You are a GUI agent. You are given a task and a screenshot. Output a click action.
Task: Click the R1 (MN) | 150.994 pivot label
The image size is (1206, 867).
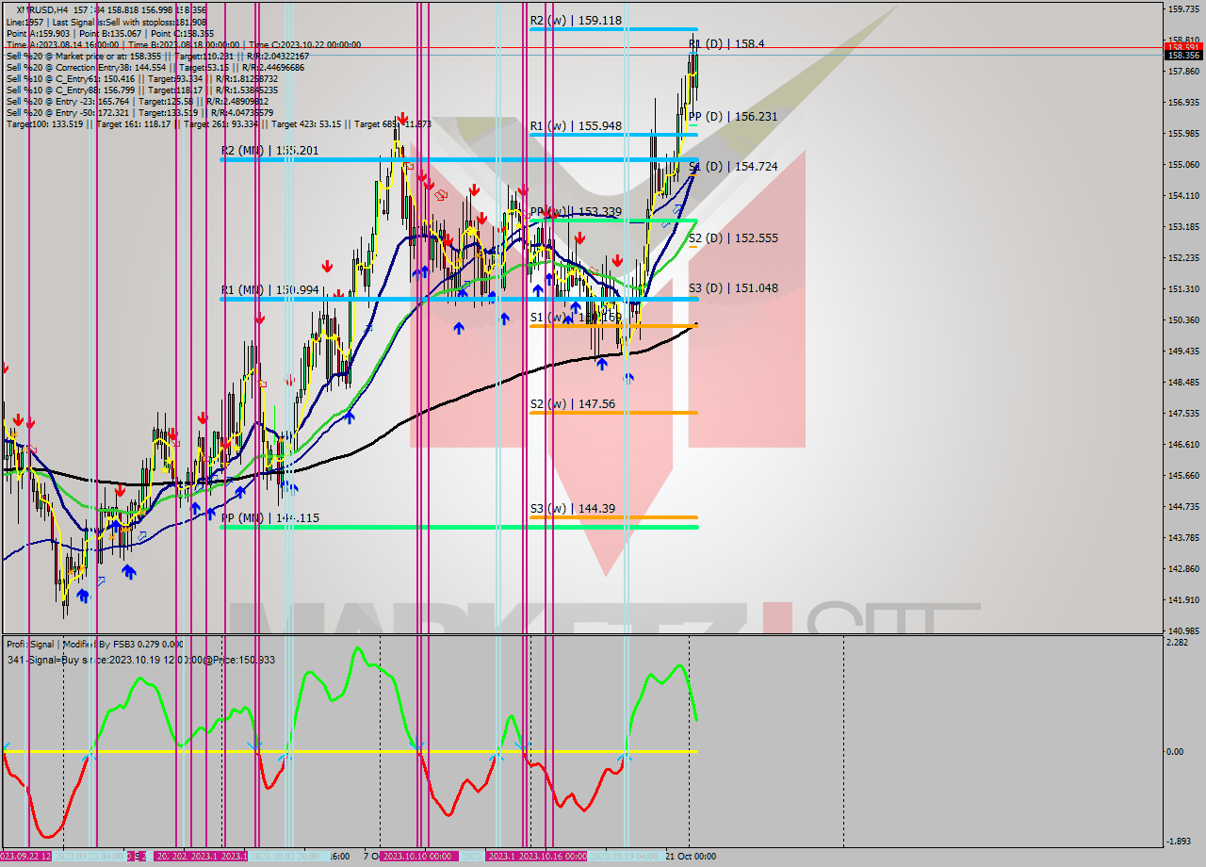[x=270, y=289]
